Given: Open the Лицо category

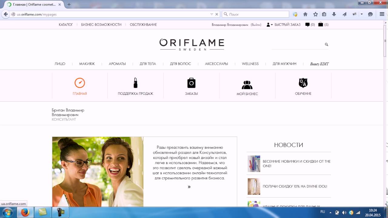Looking at the screenshot, I should point(60,64).
